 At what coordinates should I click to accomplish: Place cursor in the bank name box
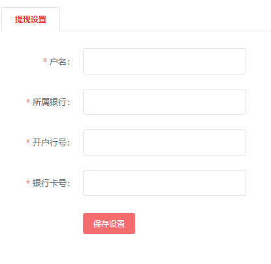165,102
